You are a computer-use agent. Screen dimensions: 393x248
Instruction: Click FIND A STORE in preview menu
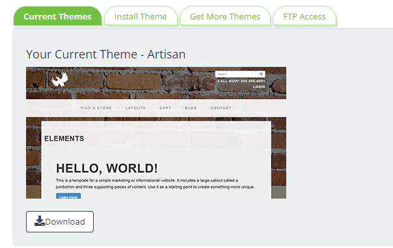tap(96, 108)
